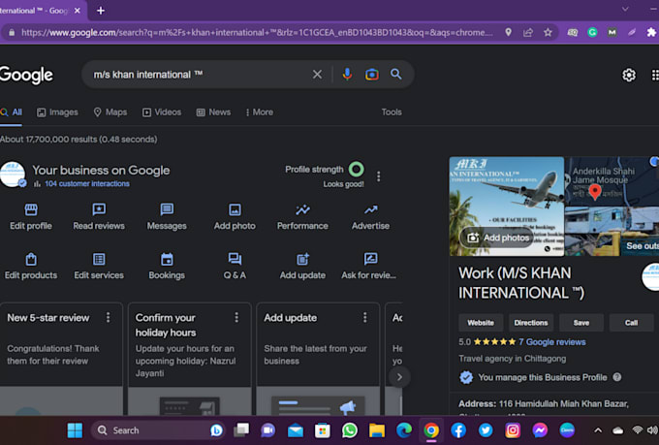Viewport: 659px width, 445px height.
Task: Click in the Google search input field
Action: tap(200, 75)
